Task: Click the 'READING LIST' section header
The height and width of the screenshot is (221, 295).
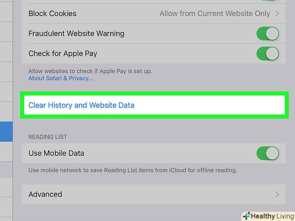Action: (x=48, y=137)
